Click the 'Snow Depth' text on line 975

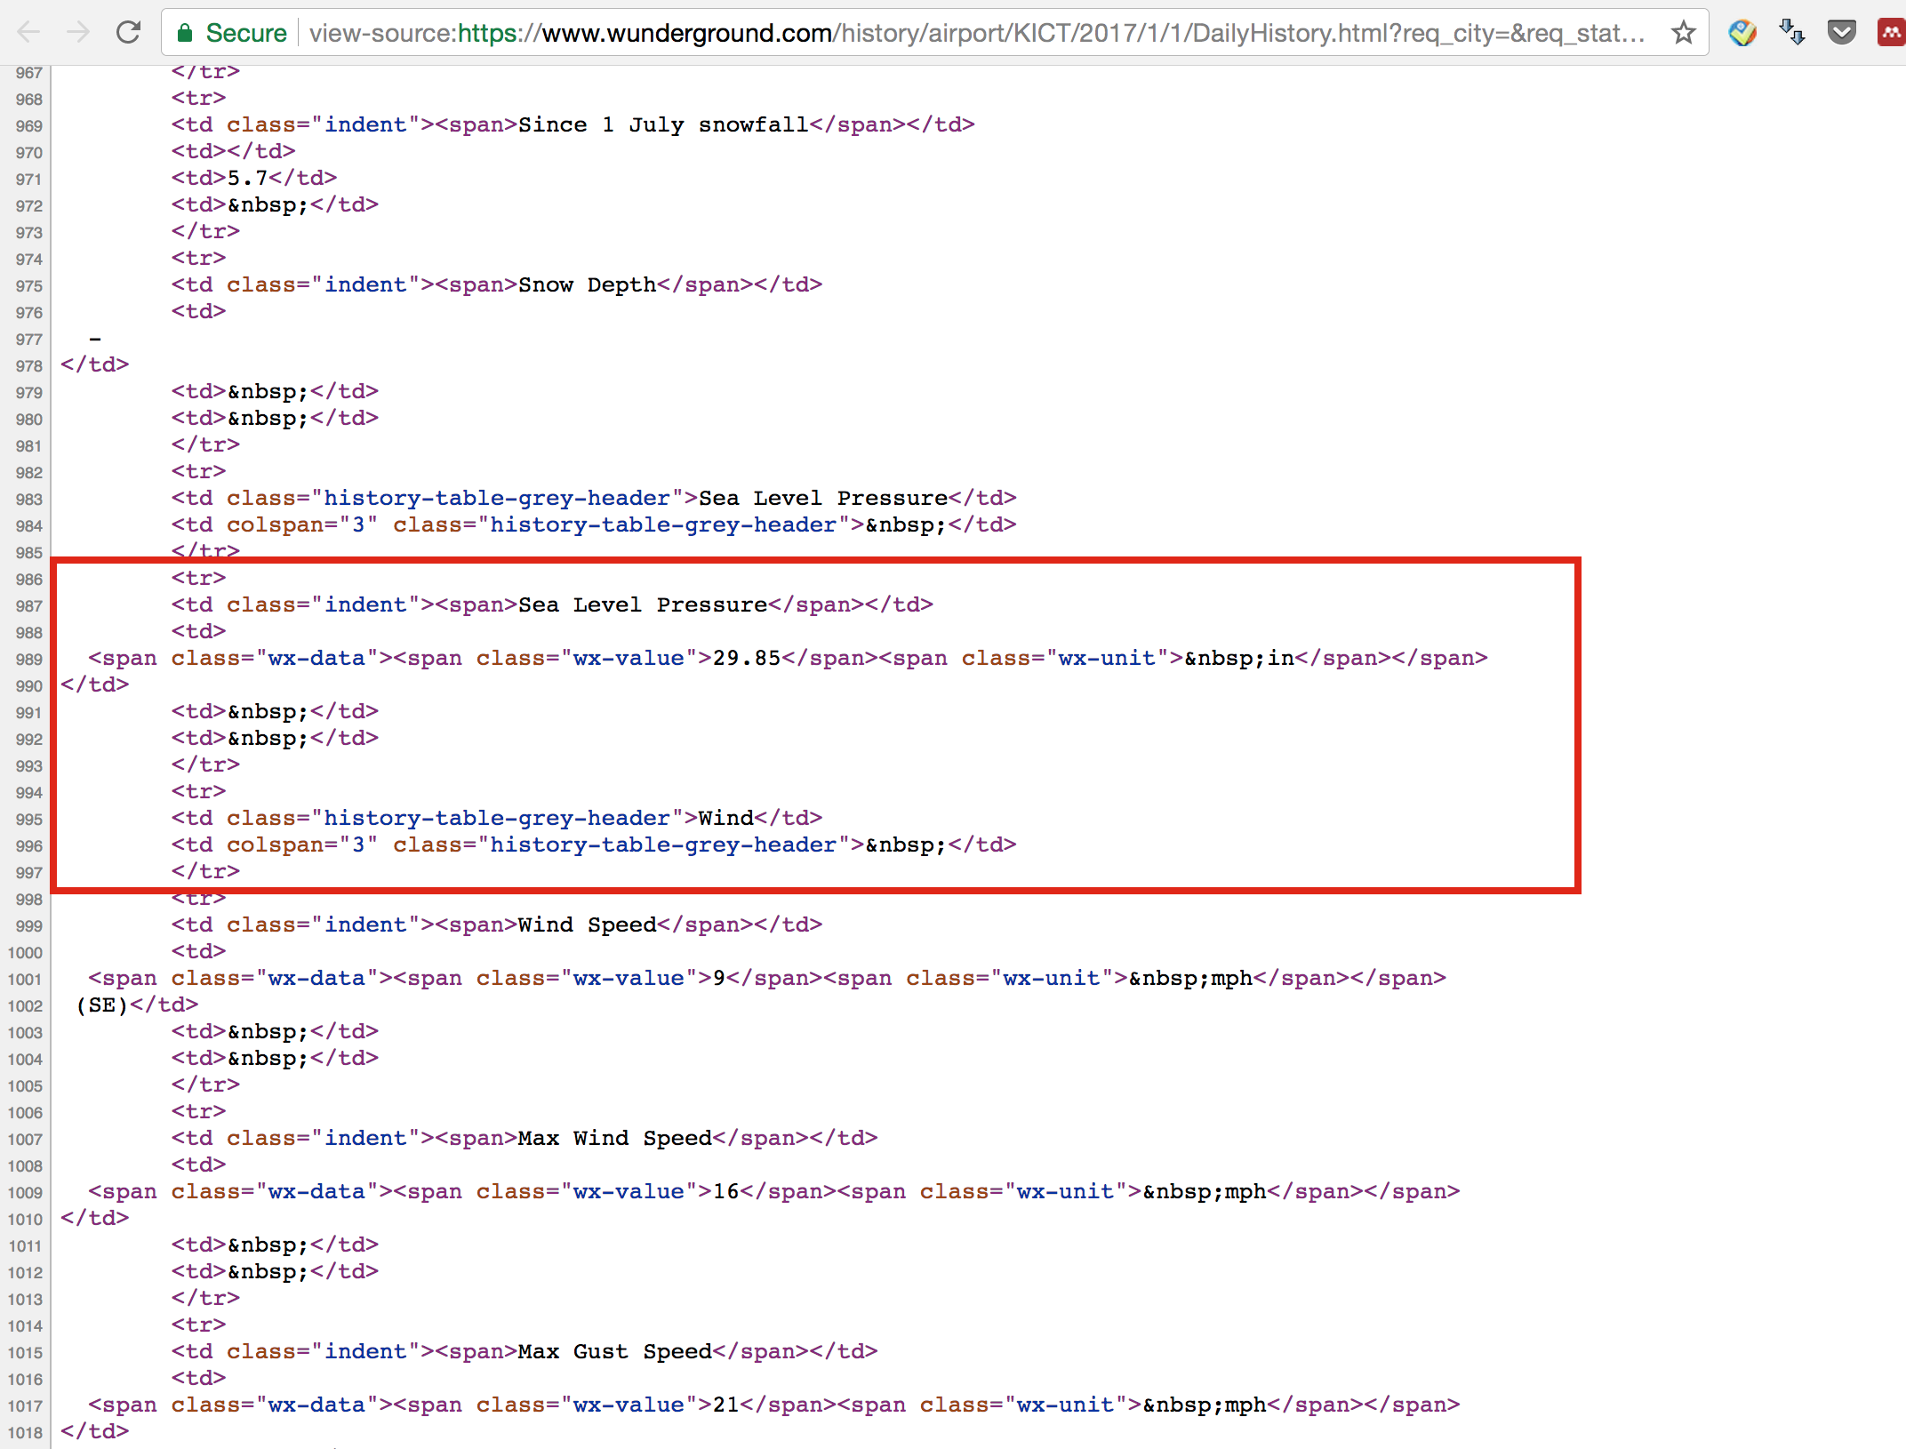coord(587,284)
